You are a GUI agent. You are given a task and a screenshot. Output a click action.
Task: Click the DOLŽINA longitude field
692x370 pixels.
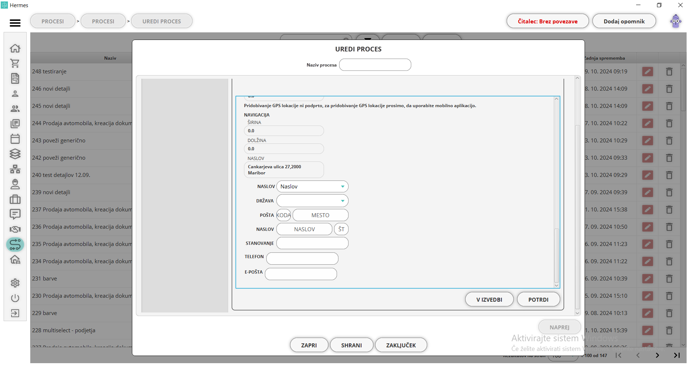[x=284, y=149]
